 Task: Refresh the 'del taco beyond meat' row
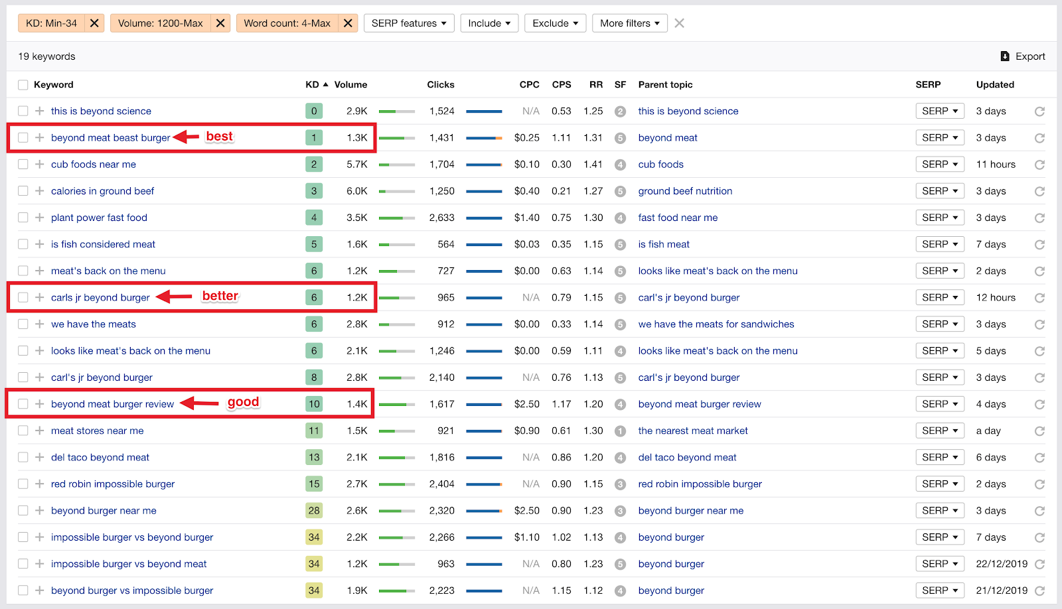coord(1039,457)
